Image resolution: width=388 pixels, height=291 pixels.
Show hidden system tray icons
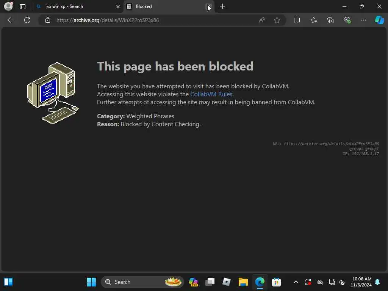[296, 282]
